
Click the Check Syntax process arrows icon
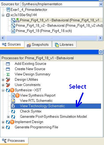(x=13, y=111)
